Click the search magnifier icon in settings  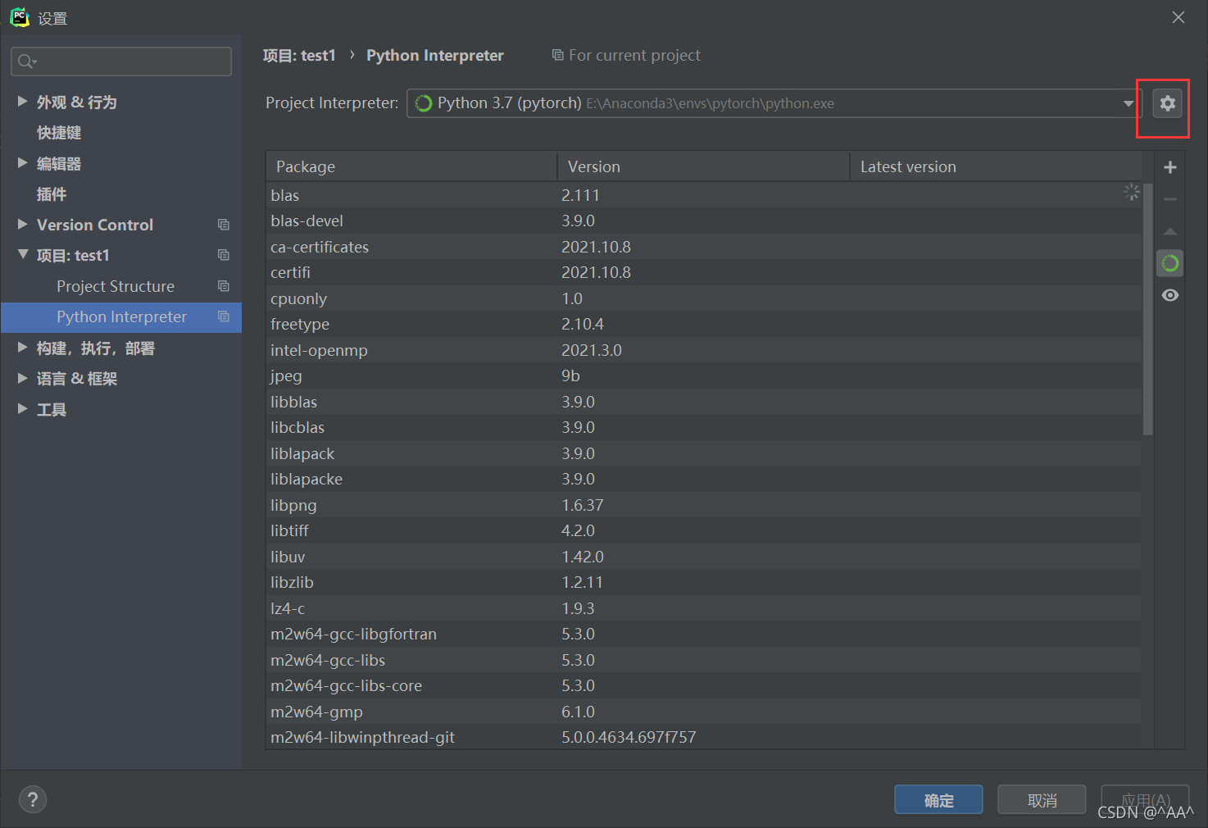[26, 61]
